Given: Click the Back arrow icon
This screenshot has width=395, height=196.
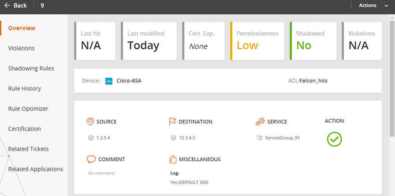Looking at the screenshot, I should [7, 6].
